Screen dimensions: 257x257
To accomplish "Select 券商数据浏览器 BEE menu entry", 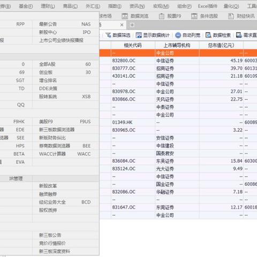I will (66, 146).
